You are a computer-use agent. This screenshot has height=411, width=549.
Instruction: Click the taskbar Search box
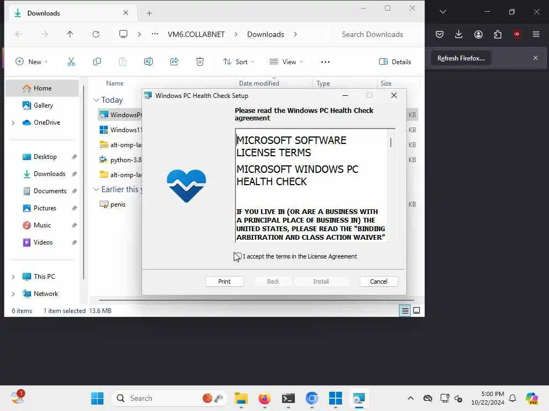point(169,398)
